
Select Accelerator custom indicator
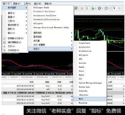[x=90, y=47]
